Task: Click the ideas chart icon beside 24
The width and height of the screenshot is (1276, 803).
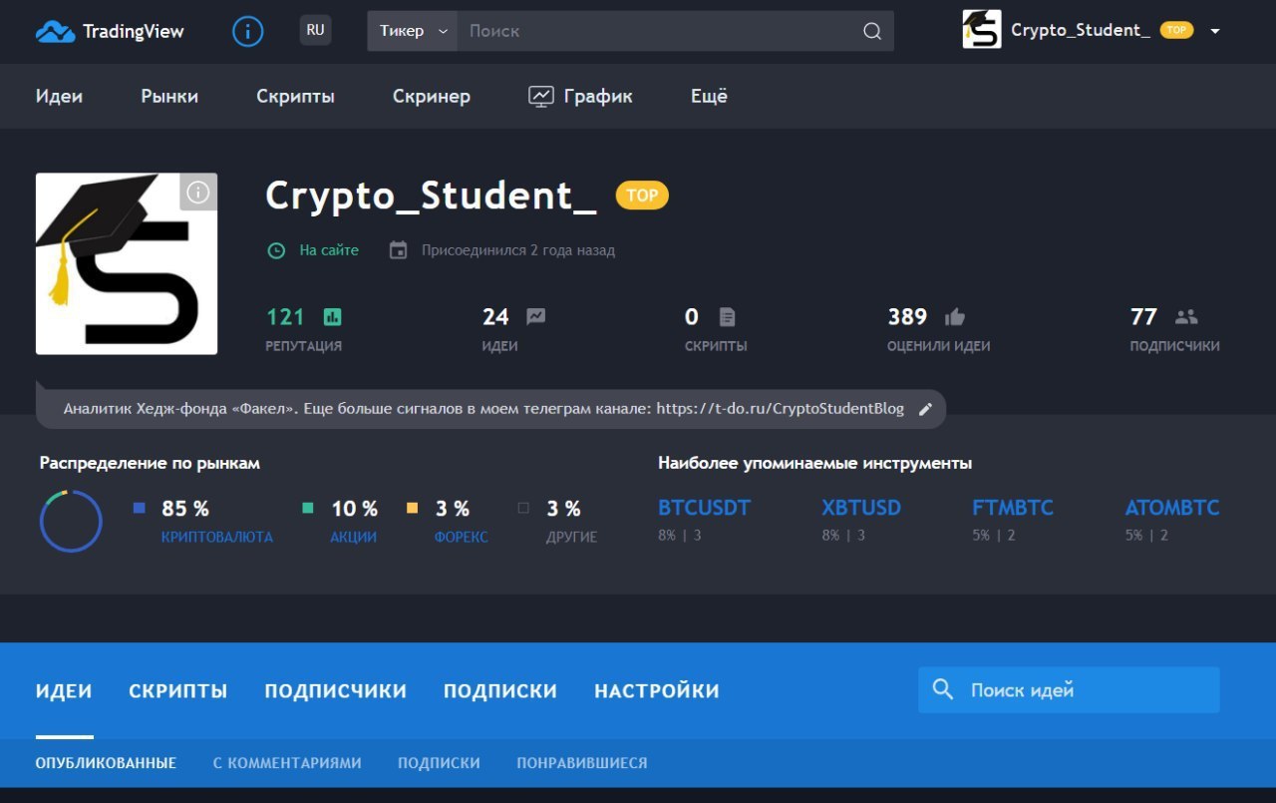Action: (535, 317)
